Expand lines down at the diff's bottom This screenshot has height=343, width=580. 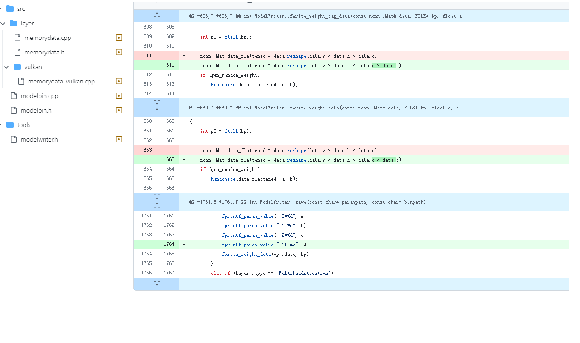[157, 284]
